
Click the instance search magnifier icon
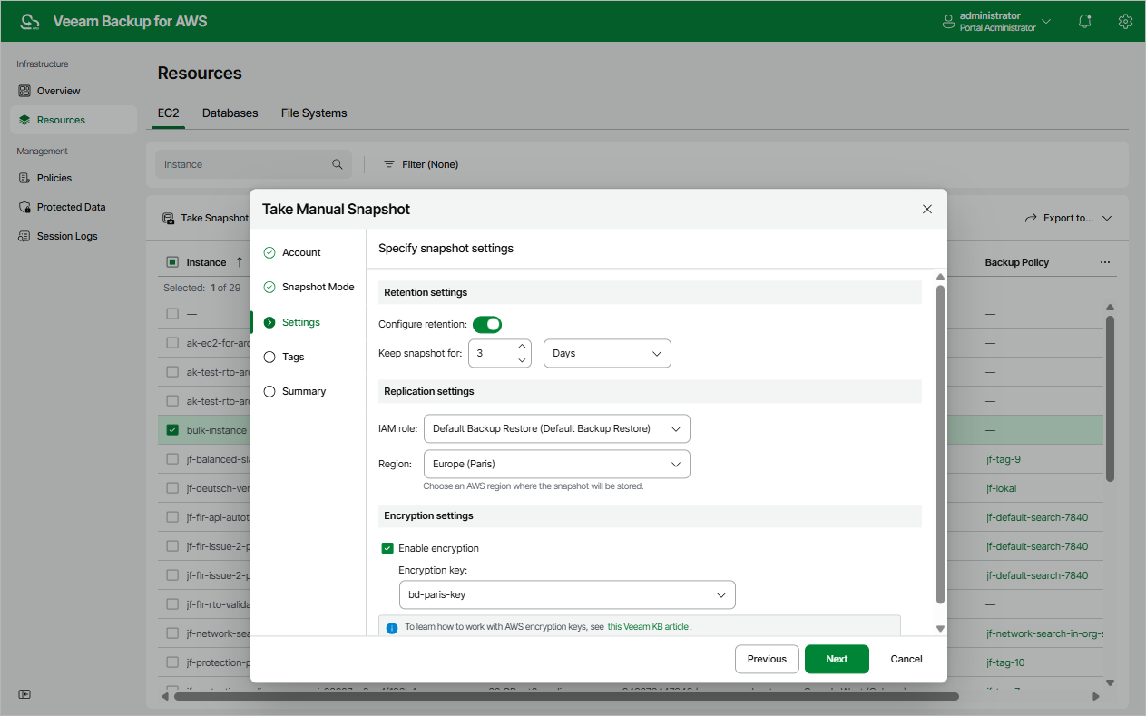click(x=337, y=164)
